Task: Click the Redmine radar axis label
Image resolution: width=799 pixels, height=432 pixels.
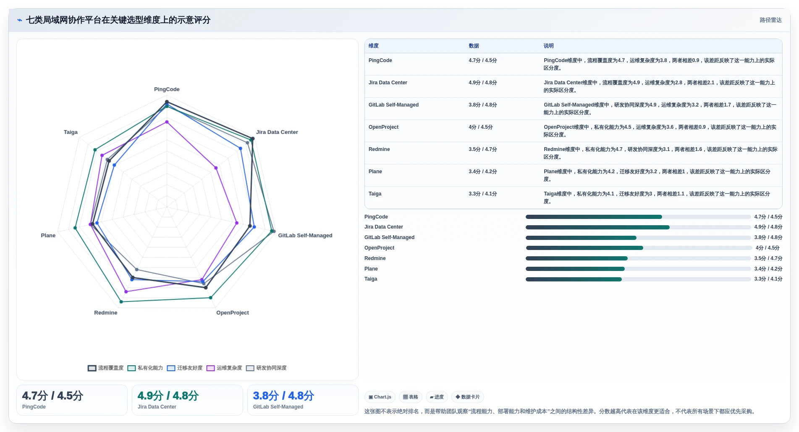Action: 106,313
